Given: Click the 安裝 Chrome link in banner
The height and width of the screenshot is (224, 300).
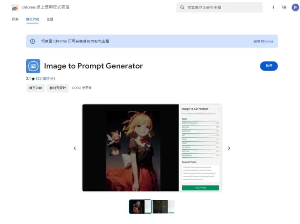Looking at the screenshot, I should coord(263,41).
